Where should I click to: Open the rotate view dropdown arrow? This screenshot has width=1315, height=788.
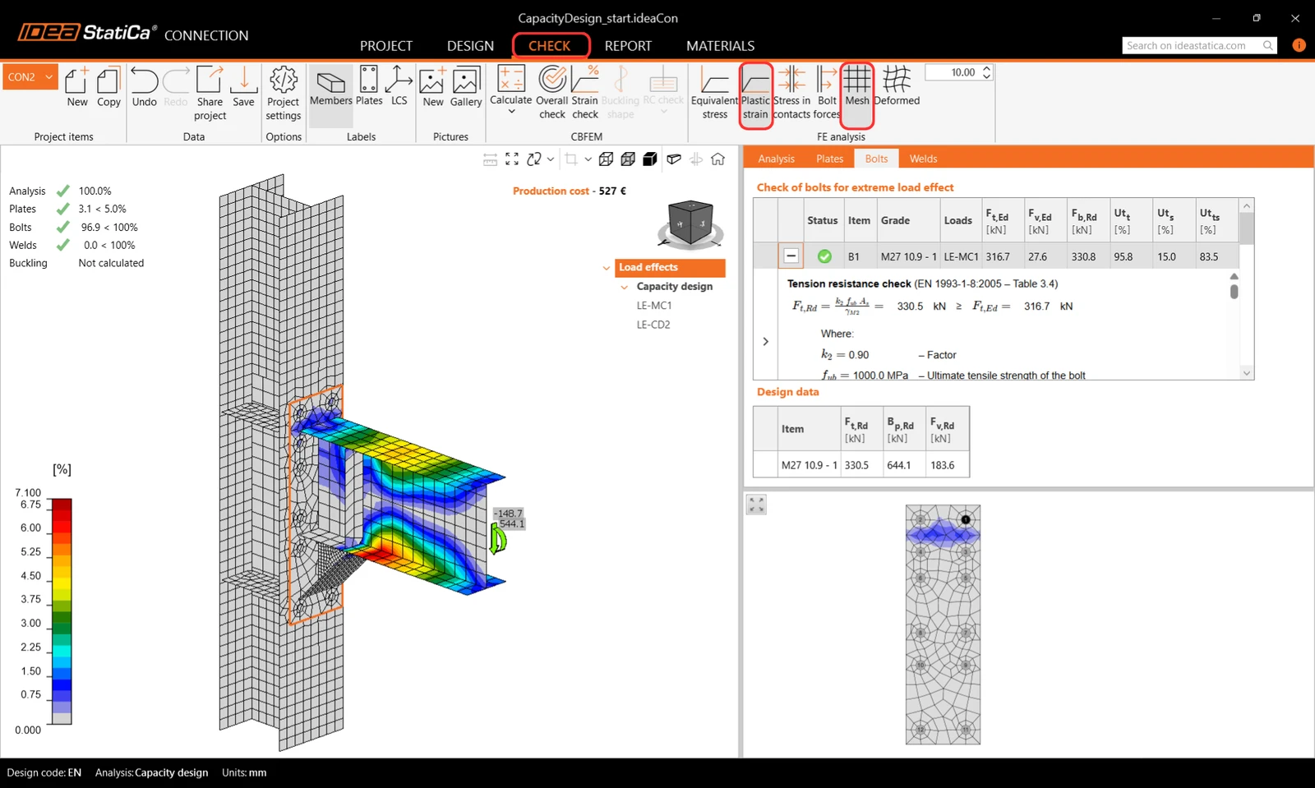click(551, 159)
